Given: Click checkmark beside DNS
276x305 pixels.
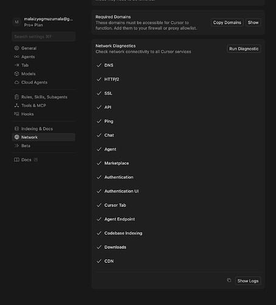Looking at the screenshot, I should click(99, 65).
